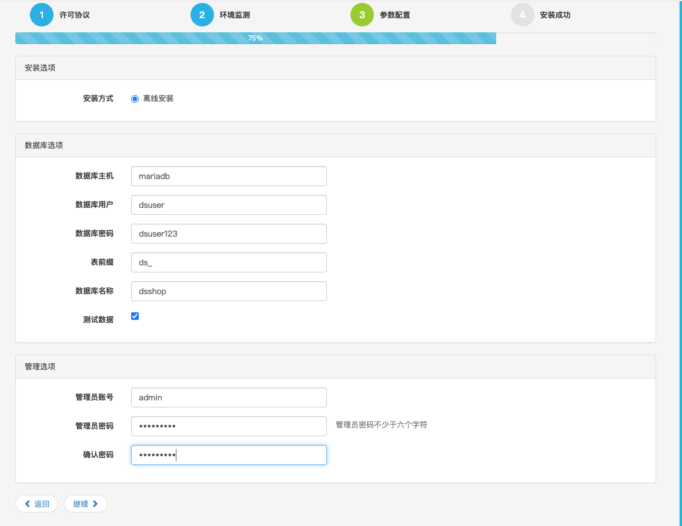The height and width of the screenshot is (526, 682).
Task: Click the 数据库密码 field containing dsuser123
Action: 229,234
